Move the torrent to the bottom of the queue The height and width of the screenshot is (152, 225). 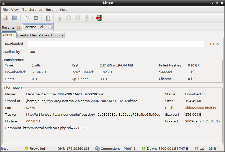pyautogui.click(x=87, y=18)
